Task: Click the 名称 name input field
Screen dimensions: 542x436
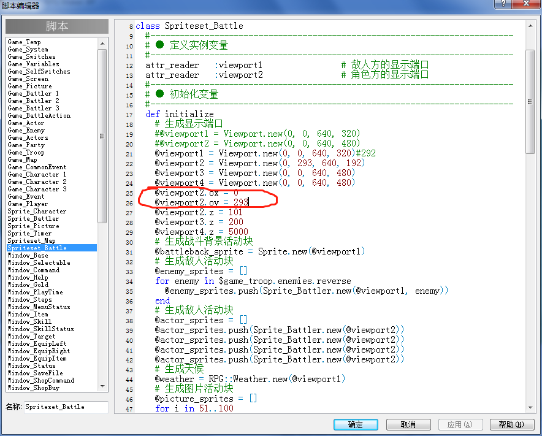Action: [66, 407]
